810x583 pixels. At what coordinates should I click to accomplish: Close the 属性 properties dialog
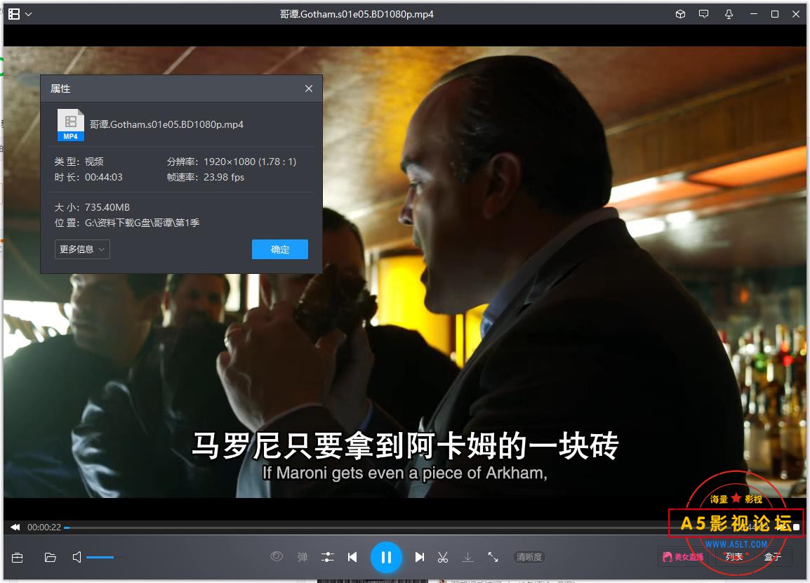(309, 89)
